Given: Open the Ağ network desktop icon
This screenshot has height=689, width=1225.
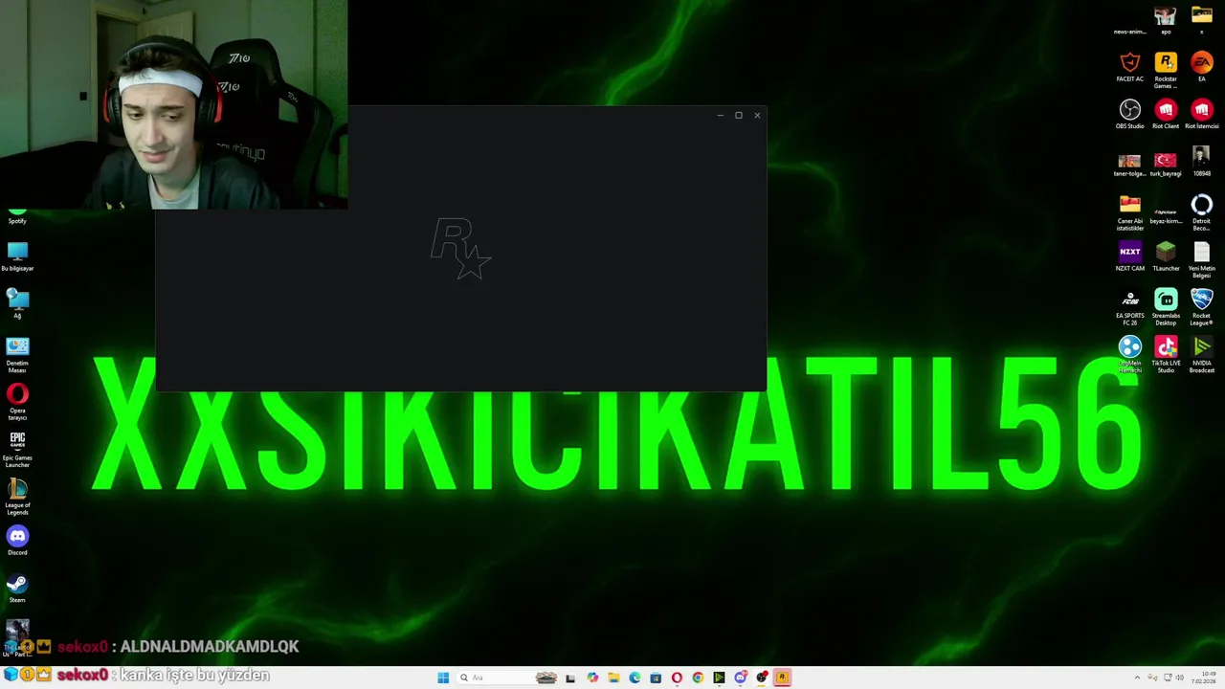Looking at the screenshot, I should [17, 303].
